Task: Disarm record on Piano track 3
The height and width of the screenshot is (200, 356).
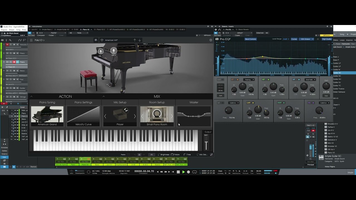Action: pyautogui.click(x=14, y=62)
